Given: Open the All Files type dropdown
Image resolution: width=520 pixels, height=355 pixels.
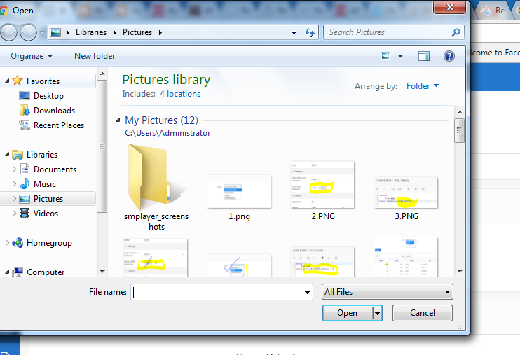Looking at the screenshot, I should pyautogui.click(x=387, y=292).
